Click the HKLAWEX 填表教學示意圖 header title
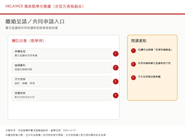This screenshot has width=185, height=139. tap(45, 6)
